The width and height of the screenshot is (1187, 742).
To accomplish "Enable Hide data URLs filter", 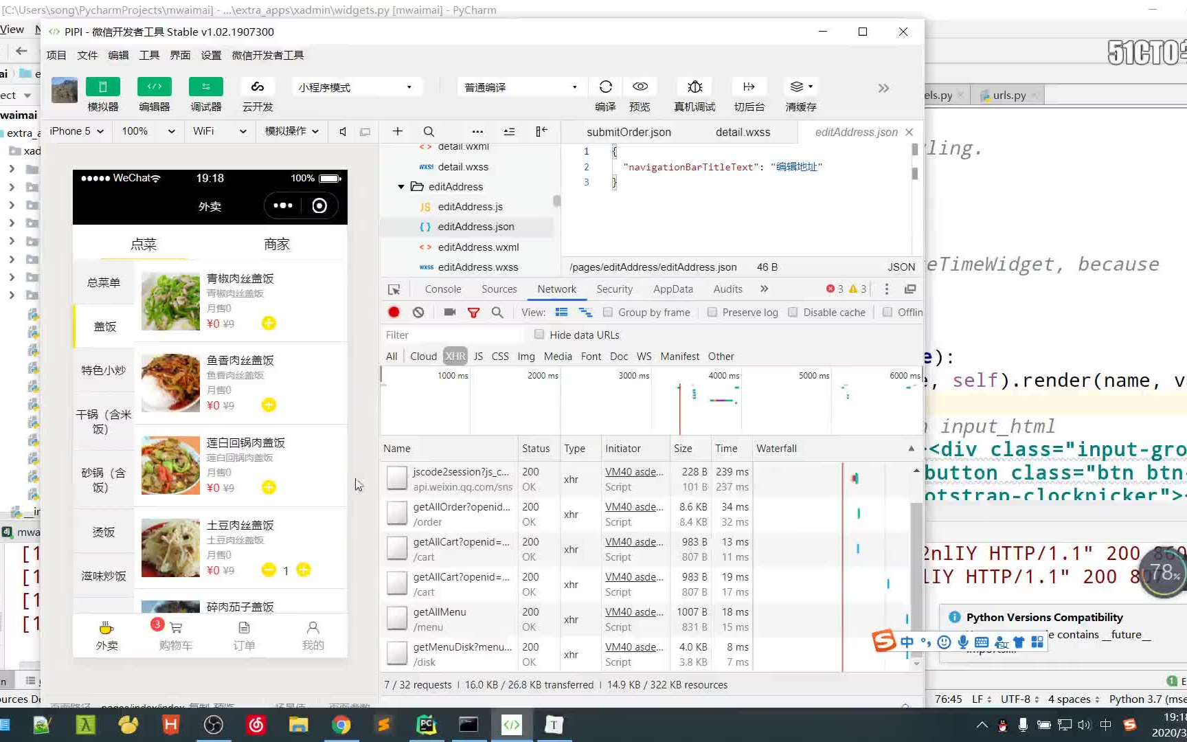I will [x=539, y=335].
